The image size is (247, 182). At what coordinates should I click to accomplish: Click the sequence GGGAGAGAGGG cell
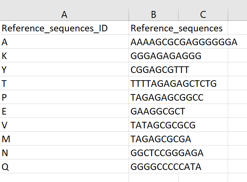153,56
